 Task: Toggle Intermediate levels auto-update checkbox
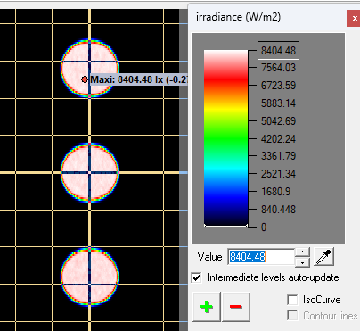click(197, 277)
